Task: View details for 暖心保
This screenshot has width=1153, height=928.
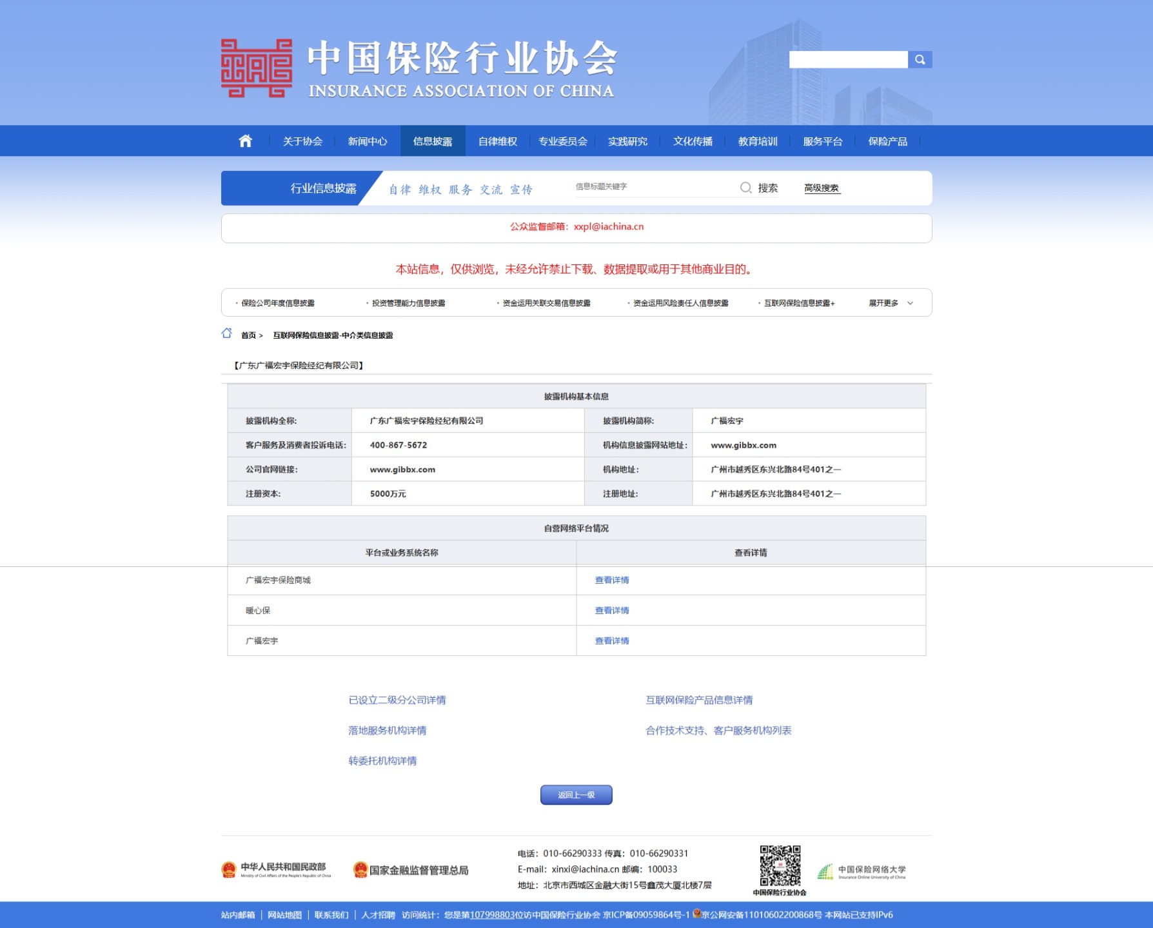Action: [611, 610]
